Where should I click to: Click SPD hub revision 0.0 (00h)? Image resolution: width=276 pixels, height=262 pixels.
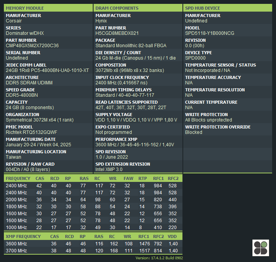[x=195, y=46]
